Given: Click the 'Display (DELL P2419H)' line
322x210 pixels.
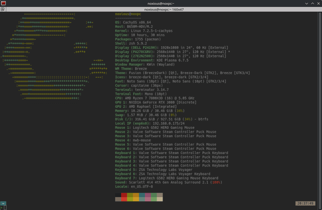Looking at the screenshot, I should [171, 47].
